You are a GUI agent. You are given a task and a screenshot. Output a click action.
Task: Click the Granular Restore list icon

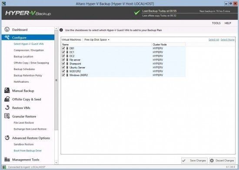click(7, 116)
